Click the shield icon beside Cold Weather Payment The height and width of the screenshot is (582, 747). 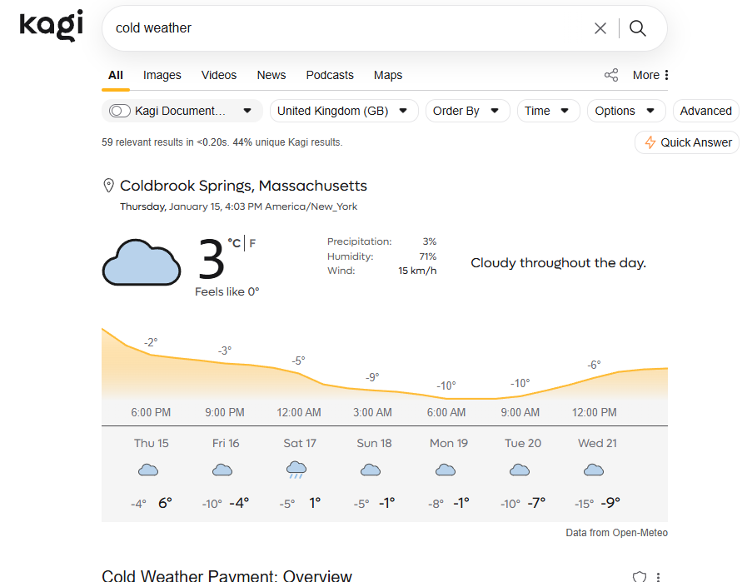pyautogui.click(x=640, y=576)
